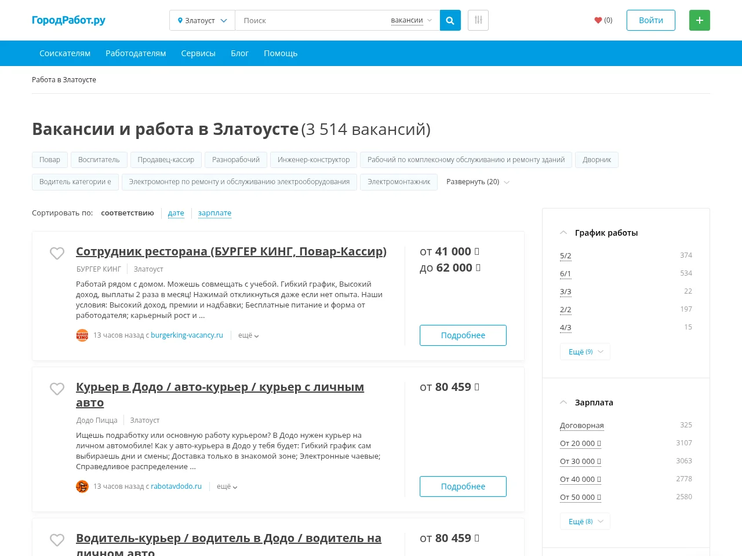The height and width of the screenshot is (556, 742).
Task: Open the Сотрудник ресторана vacancy title
Action: 231,251
